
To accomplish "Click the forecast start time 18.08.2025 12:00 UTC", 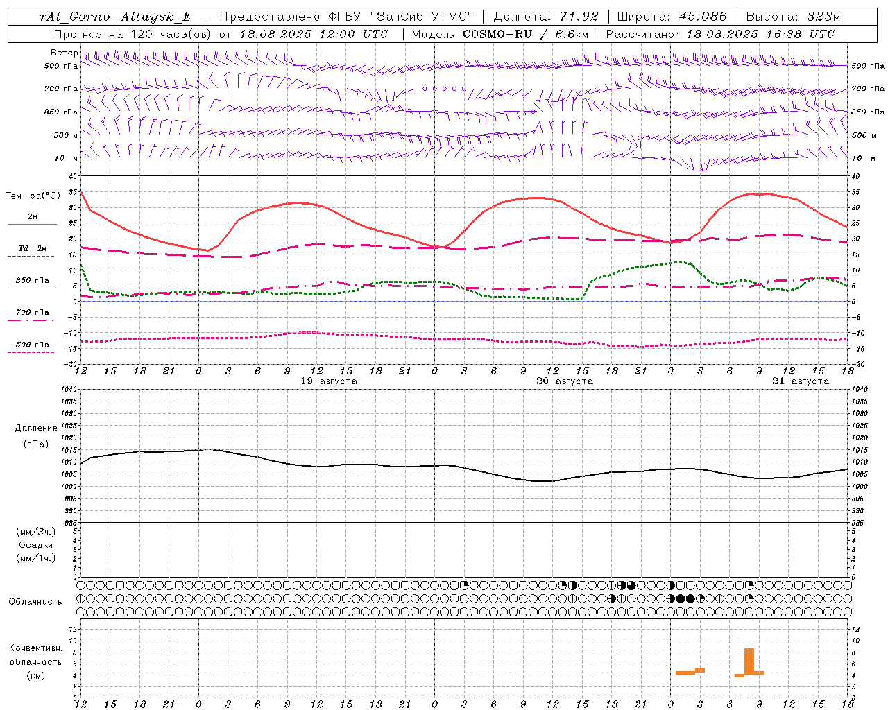I will pyautogui.click(x=313, y=34).
